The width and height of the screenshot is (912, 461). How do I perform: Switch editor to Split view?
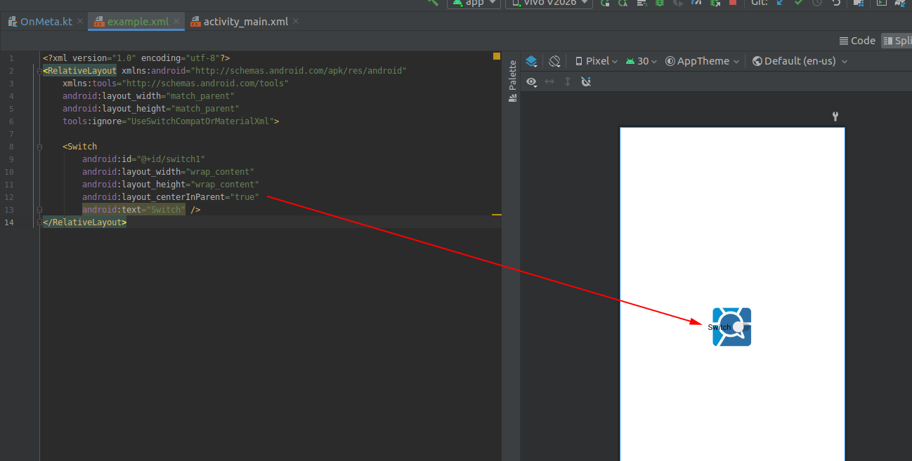(897, 41)
